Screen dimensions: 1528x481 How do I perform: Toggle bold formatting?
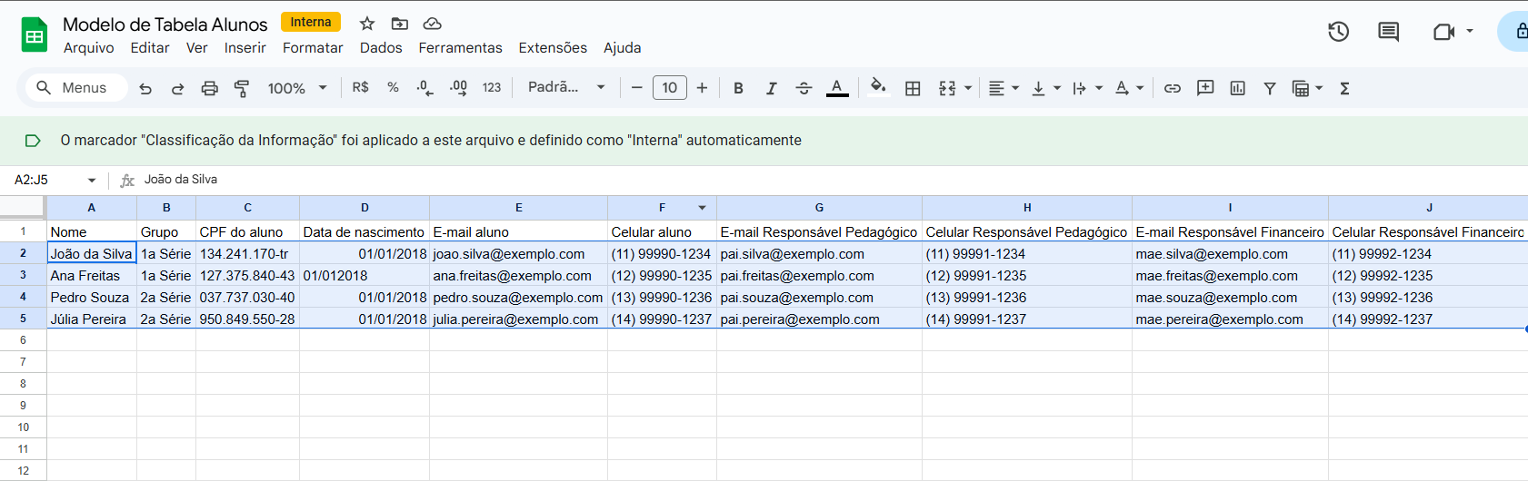pos(738,88)
